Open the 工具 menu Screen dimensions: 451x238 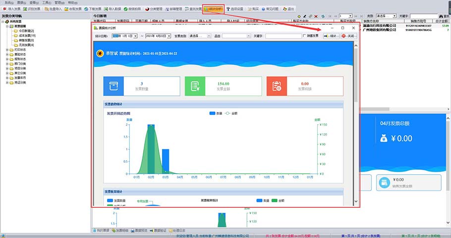pos(47,2)
